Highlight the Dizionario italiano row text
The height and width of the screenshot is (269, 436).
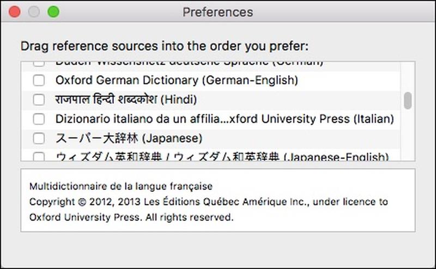tap(225, 119)
